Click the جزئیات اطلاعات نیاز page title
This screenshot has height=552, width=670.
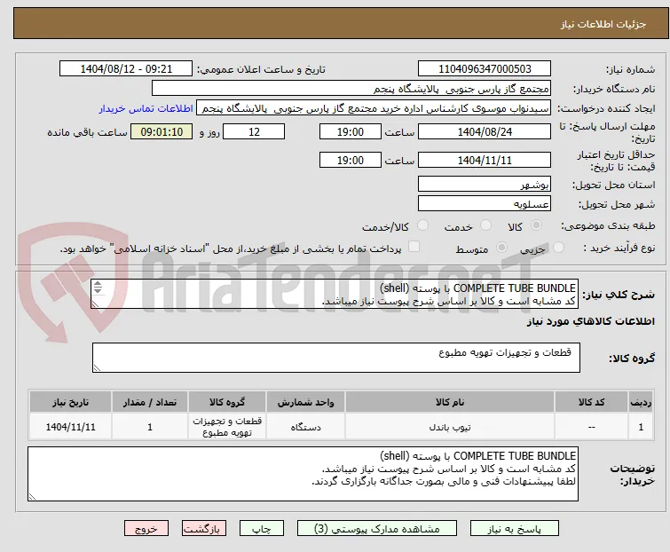coord(603,24)
